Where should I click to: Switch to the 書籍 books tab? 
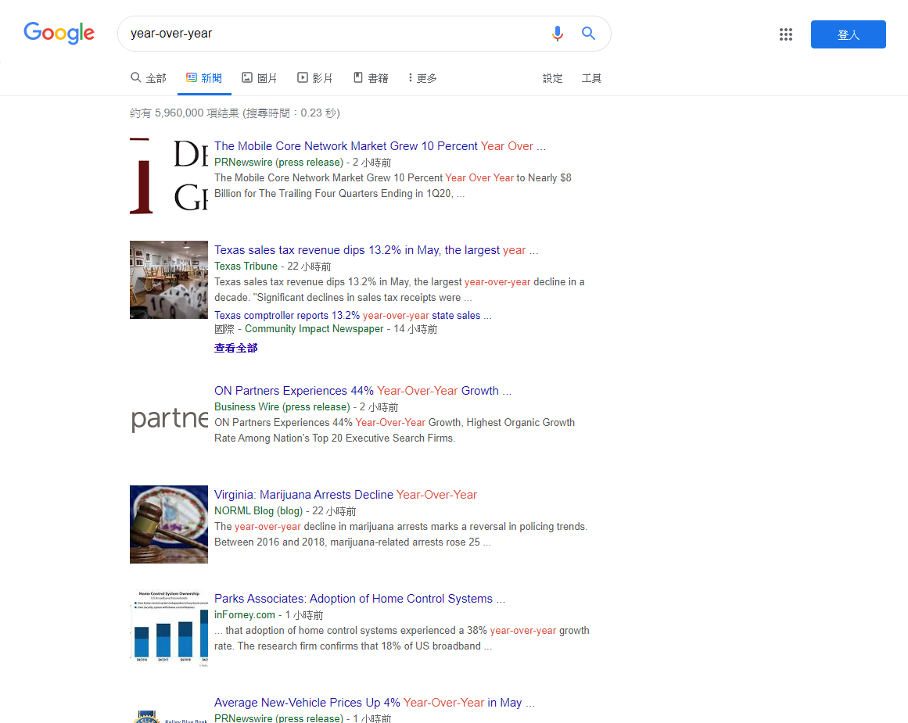tap(371, 78)
